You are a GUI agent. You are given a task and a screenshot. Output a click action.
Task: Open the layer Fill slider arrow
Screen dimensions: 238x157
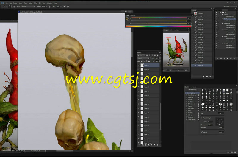click(160, 61)
